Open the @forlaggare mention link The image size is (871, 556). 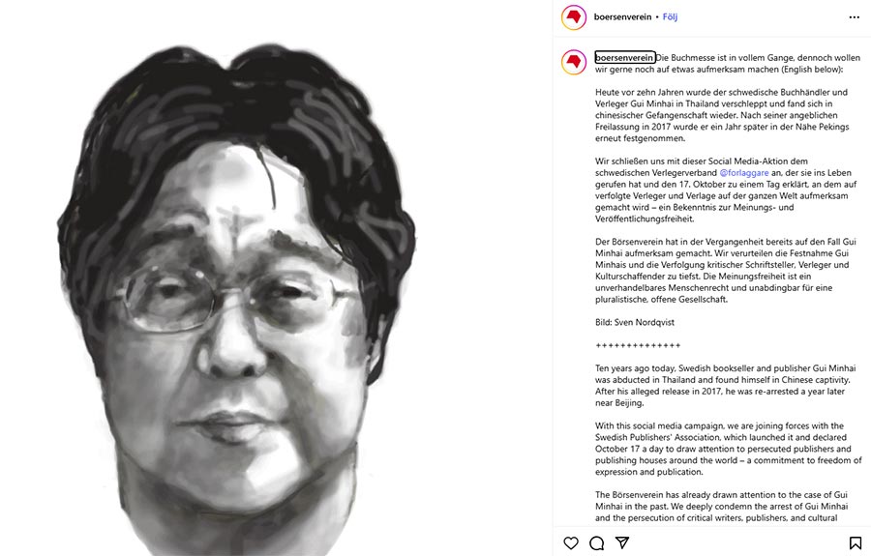pyautogui.click(x=744, y=172)
